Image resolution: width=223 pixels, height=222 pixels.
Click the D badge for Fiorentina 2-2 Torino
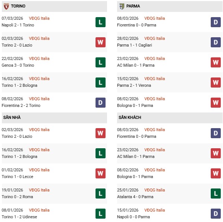click(100, 102)
